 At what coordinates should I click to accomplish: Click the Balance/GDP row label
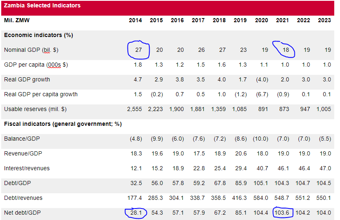coord(22,139)
